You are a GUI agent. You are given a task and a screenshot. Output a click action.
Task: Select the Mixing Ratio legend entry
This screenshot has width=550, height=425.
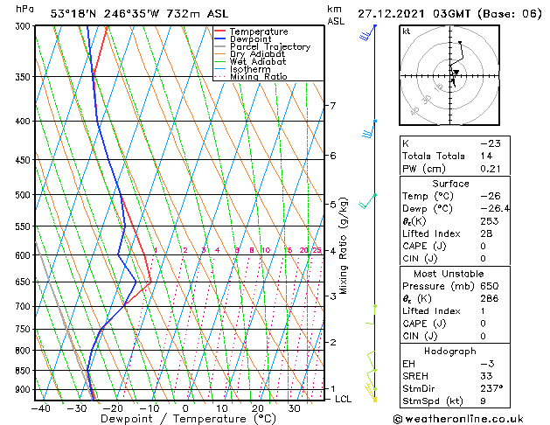click(x=259, y=77)
